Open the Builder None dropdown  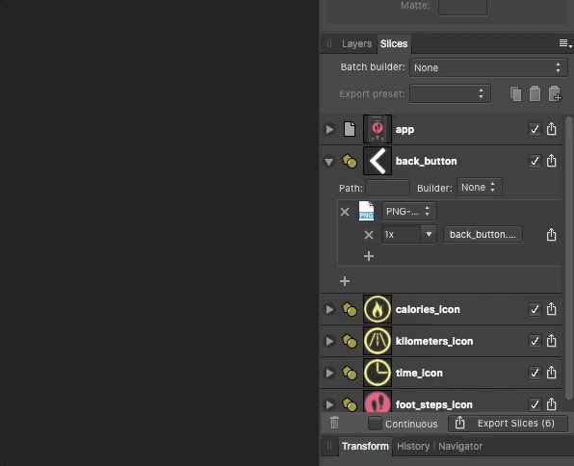tap(480, 188)
